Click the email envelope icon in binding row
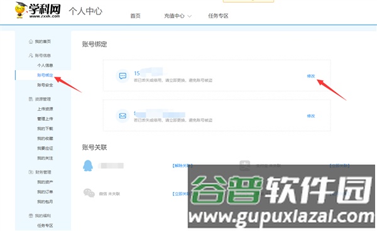Screen dimensions: 377x231 pos(123,116)
